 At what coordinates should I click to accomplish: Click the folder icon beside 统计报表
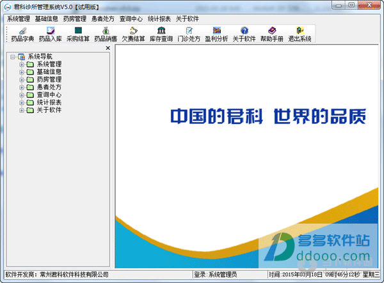click(30, 103)
